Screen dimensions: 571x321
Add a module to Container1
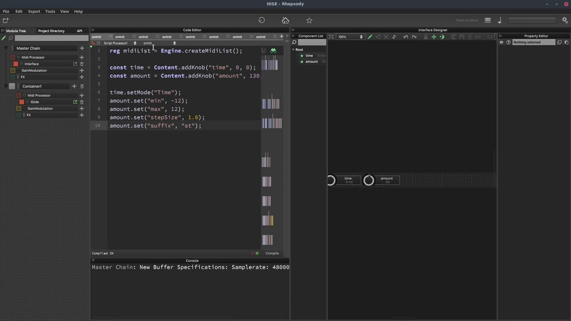tap(74, 86)
